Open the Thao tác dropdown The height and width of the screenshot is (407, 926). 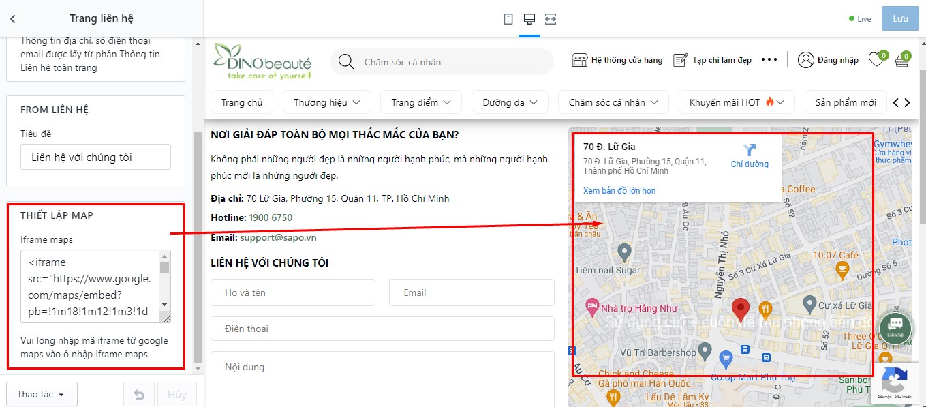click(42, 394)
